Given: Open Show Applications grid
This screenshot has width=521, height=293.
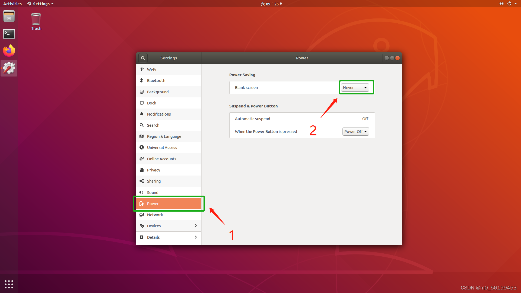Looking at the screenshot, I should point(9,284).
